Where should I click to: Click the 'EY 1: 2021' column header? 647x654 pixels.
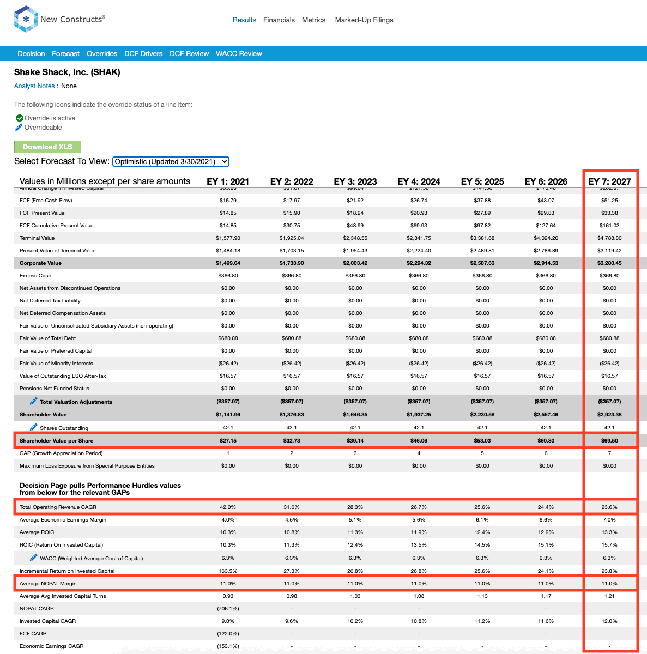tap(228, 181)
